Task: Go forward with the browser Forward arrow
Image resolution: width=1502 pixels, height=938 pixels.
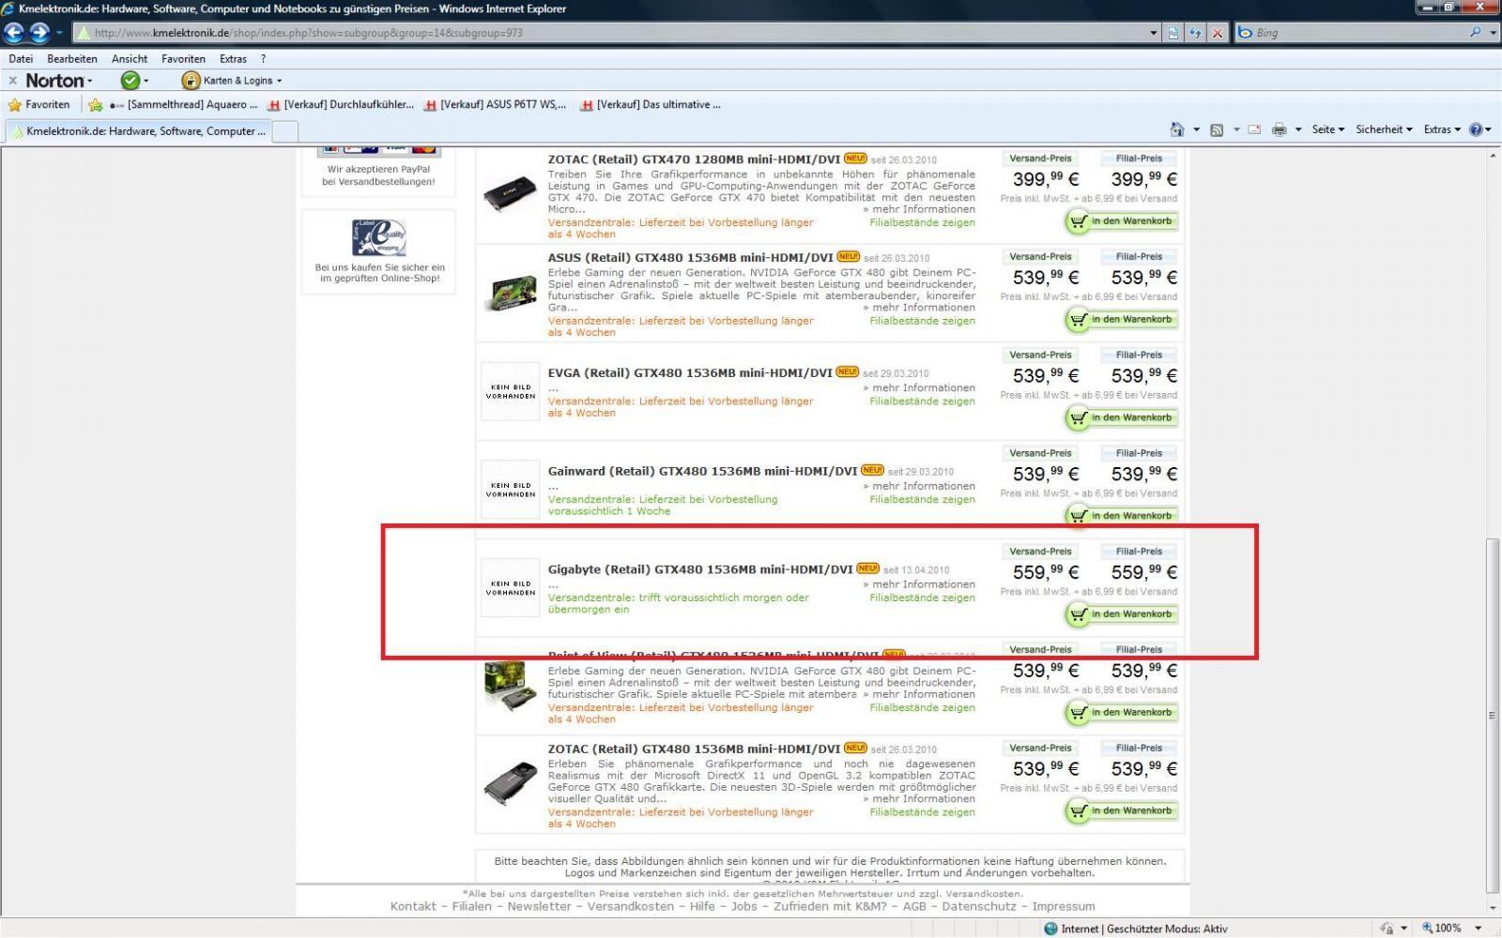Action: click(39, 33)
